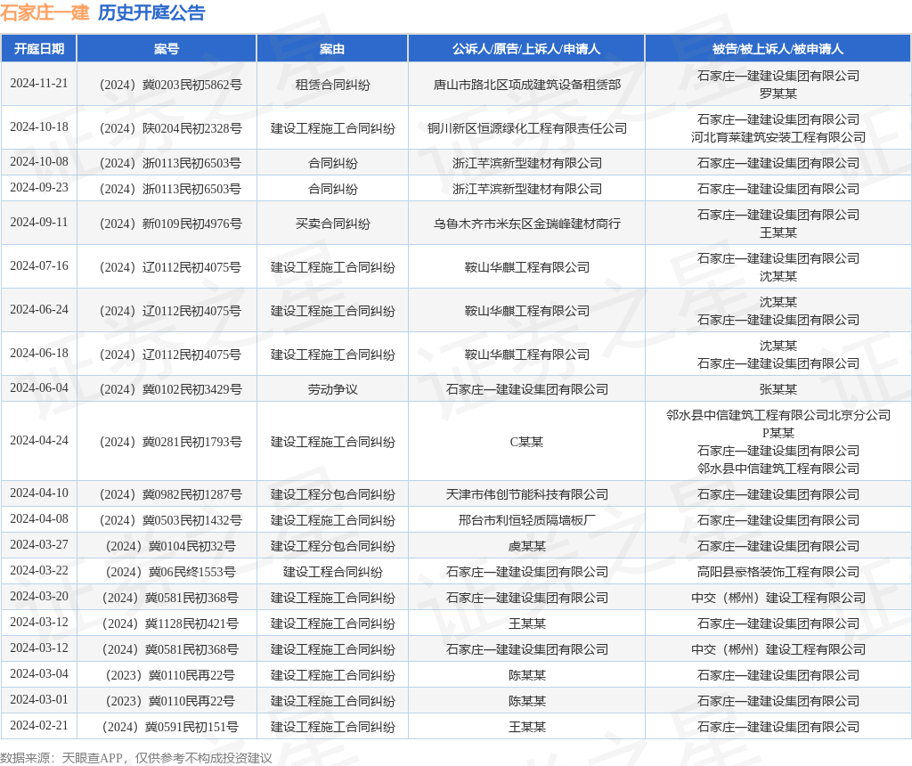Select date cell 2024-02-21
This screenshot has width=912, height=766.
point(39,726)
